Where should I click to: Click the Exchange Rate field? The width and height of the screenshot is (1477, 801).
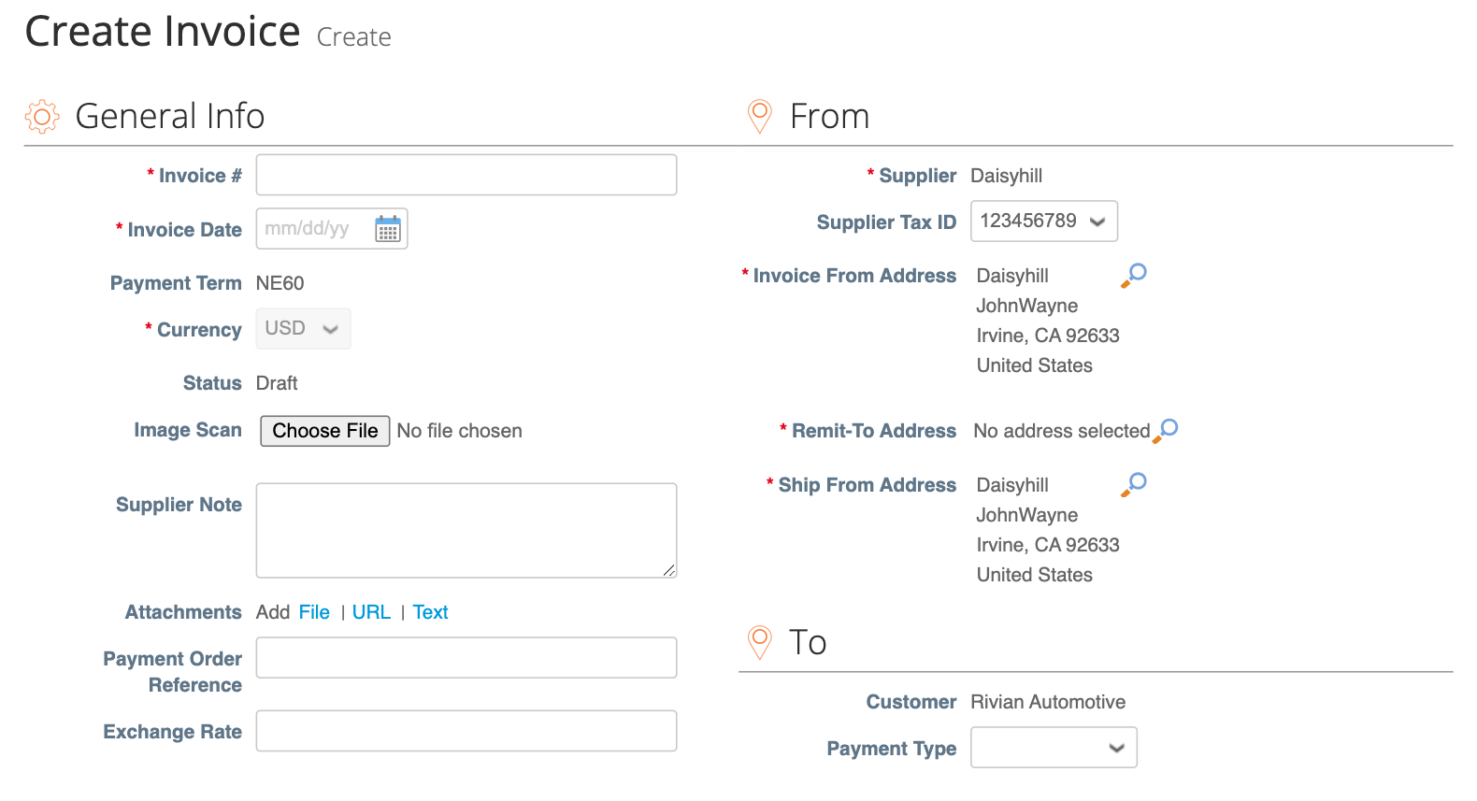click(466, 730)
